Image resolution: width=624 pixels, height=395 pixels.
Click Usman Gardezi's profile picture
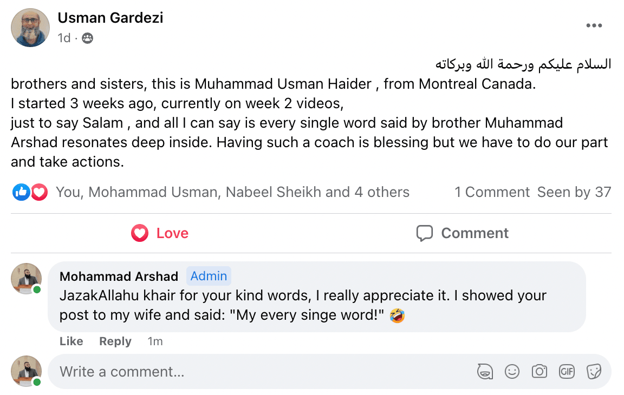pyautogui.click(x=30, y=28)
